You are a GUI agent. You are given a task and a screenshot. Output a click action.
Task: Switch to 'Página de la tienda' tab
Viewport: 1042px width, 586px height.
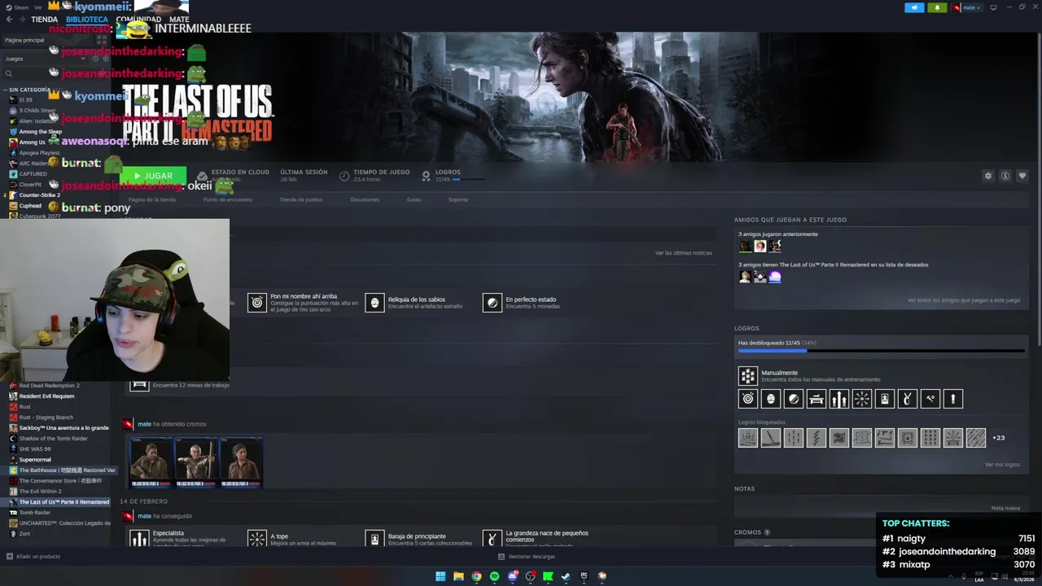tap(152, 199)
